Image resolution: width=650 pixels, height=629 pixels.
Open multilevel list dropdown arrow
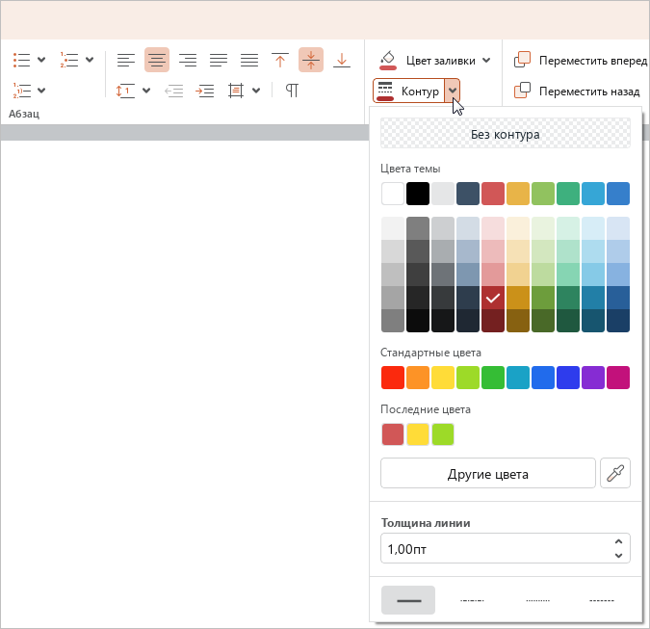[x=41, y=91]
